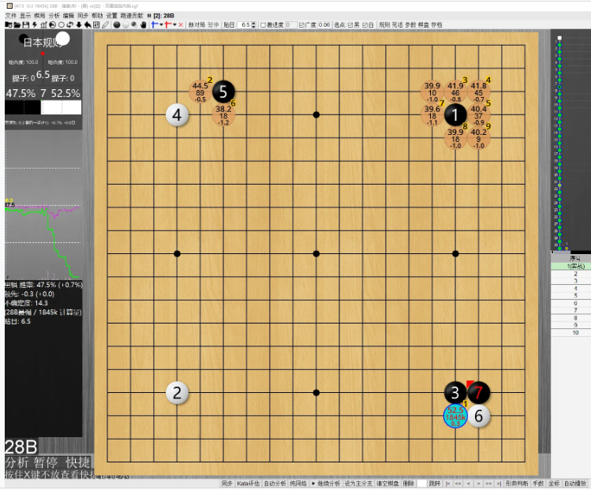Toggle the 微进度 checkbox

[x=263, y=24]
